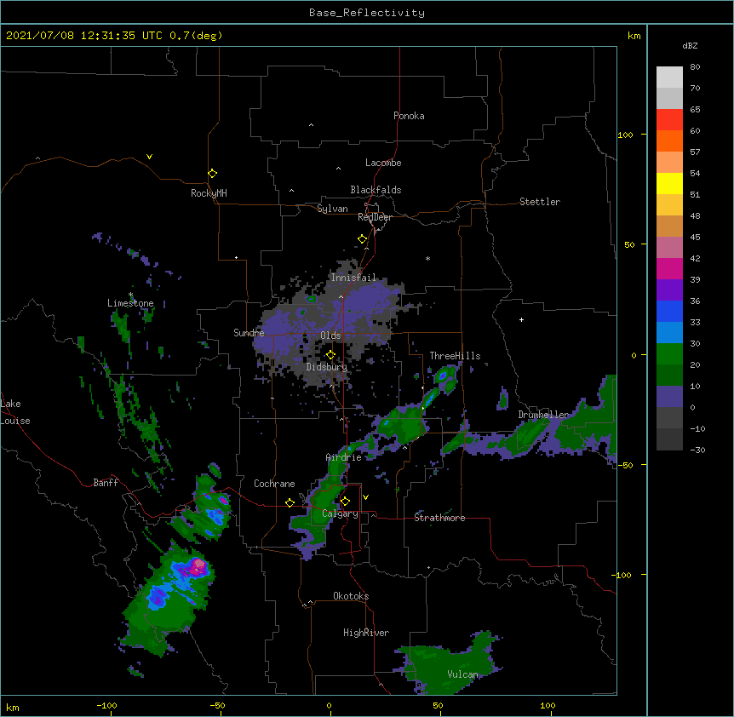The image size is (734, 717).
Task: Select the Vulcan label
Action: [x=463, y=674]
